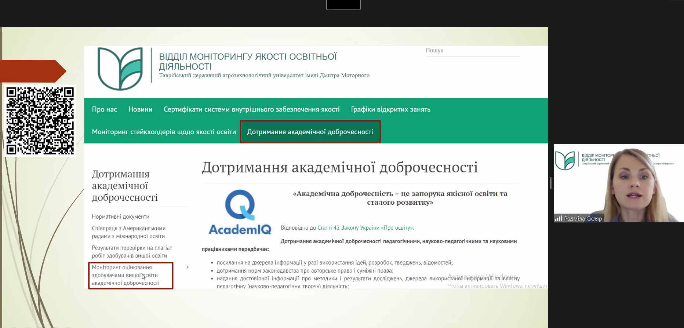Open Результати перевірки на плагіат sidebar link
The width and height of the screenshot is (684, 328).
132,252
